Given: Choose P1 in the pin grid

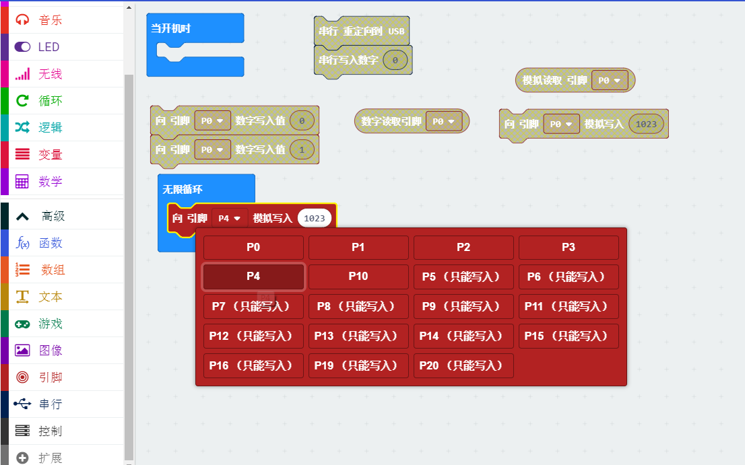Looking at the screenshot, I should (x=358, y=247).
